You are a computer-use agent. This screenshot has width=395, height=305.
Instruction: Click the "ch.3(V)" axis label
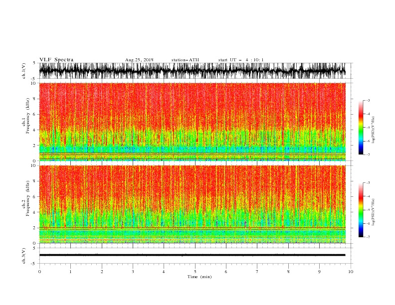click(x=24, y=256)
